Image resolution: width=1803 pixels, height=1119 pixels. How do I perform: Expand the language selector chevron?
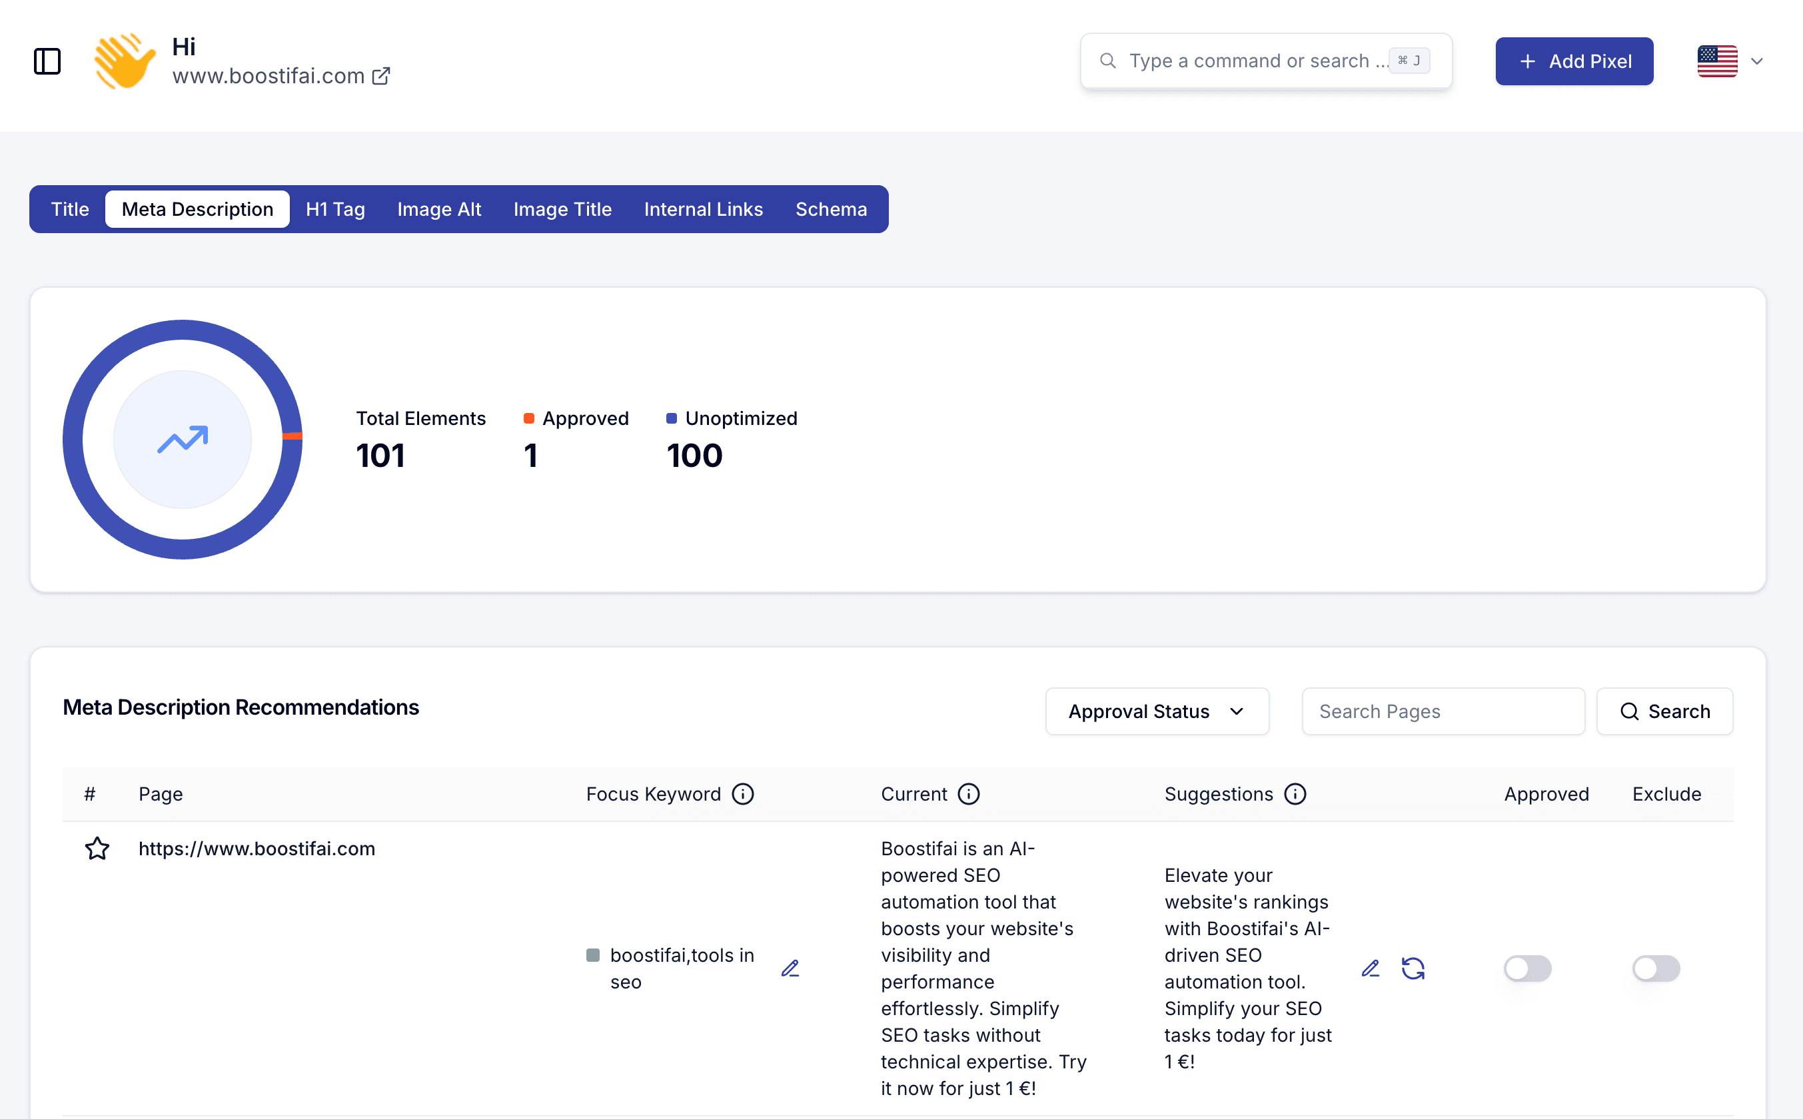(1756, 61)
